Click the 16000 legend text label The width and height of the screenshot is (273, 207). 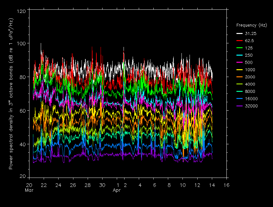click(x=251, y=99)
